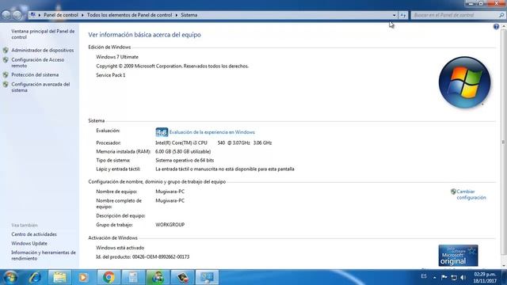The width and height of the screenshot is (507, 285).
Task: Open Configuración de Acceso remoto link
Action: coord(37,63)
